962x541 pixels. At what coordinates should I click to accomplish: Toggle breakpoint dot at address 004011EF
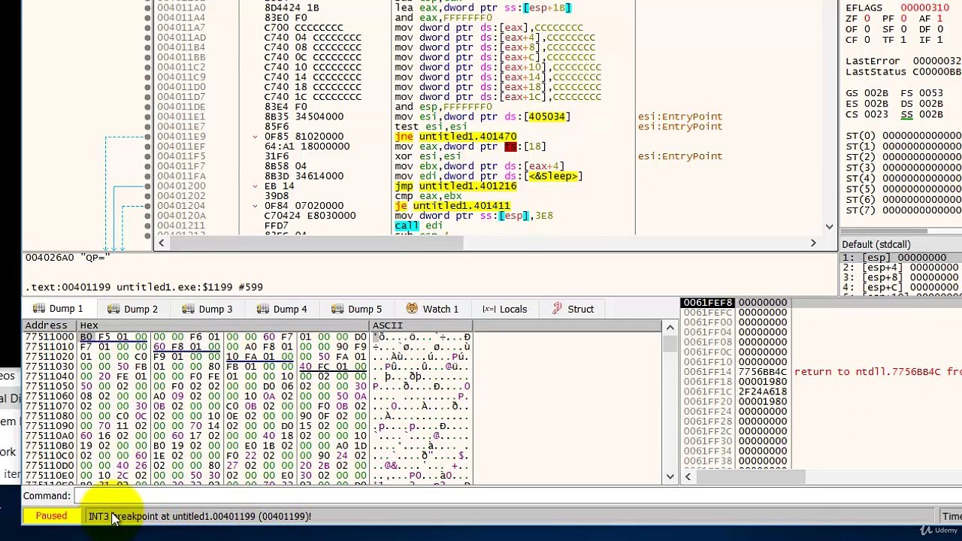147,147
